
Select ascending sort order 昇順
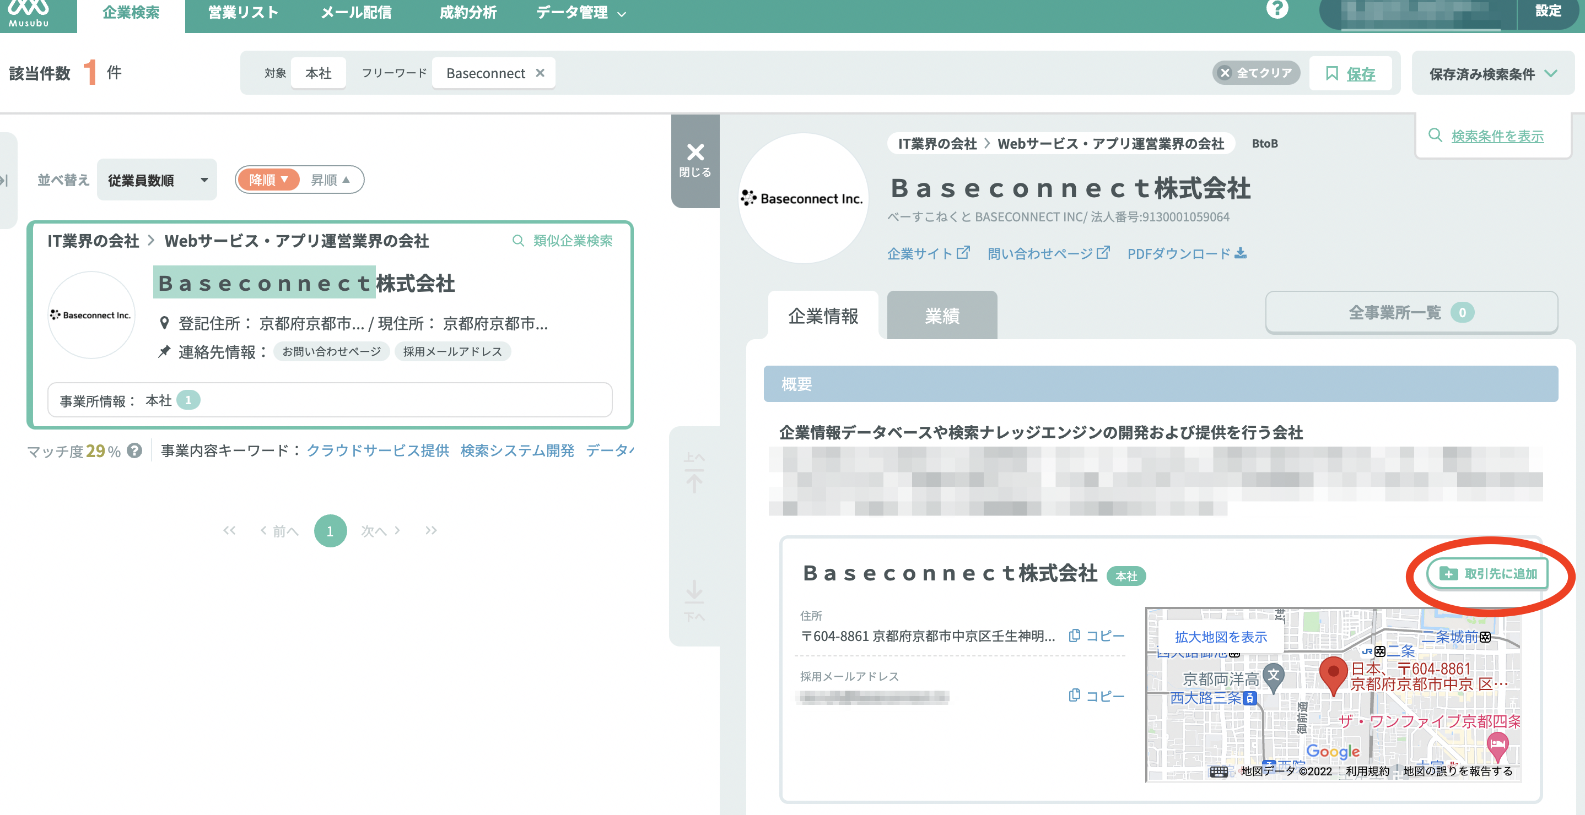click(x=331, y=180)
